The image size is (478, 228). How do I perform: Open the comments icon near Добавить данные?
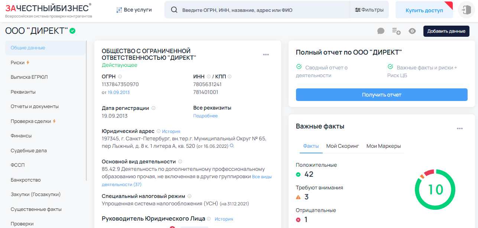tap(380, 31)
